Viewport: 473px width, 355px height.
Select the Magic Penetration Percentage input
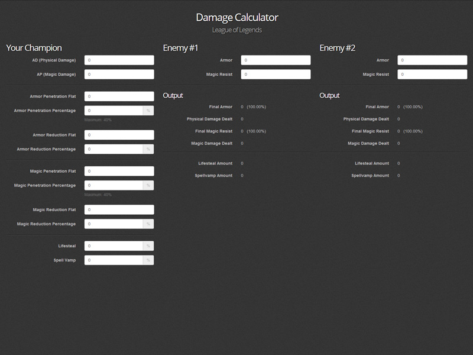click(114, 185)
